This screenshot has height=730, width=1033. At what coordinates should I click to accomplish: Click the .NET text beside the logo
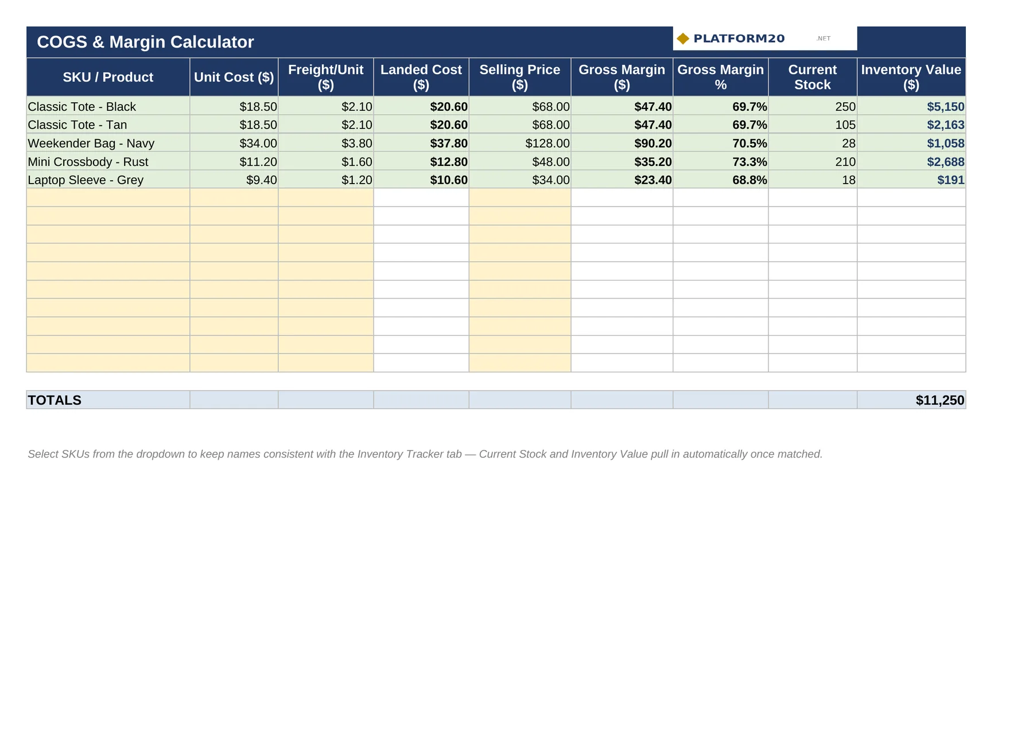pyautogui.click(x=824, y=38)
